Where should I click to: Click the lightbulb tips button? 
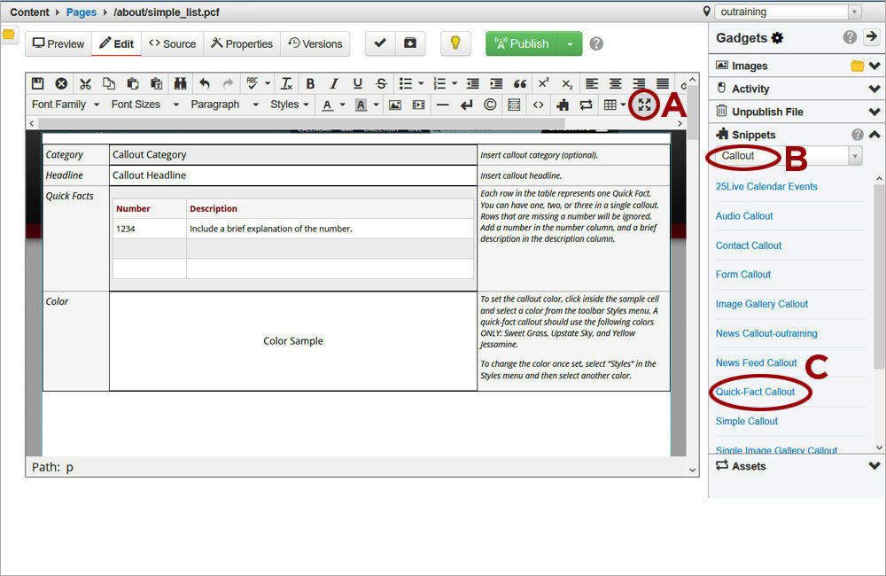tap(455, 43)
